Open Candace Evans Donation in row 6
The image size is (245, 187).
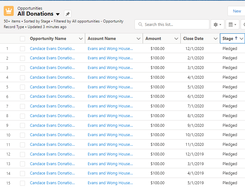[52, 96]
